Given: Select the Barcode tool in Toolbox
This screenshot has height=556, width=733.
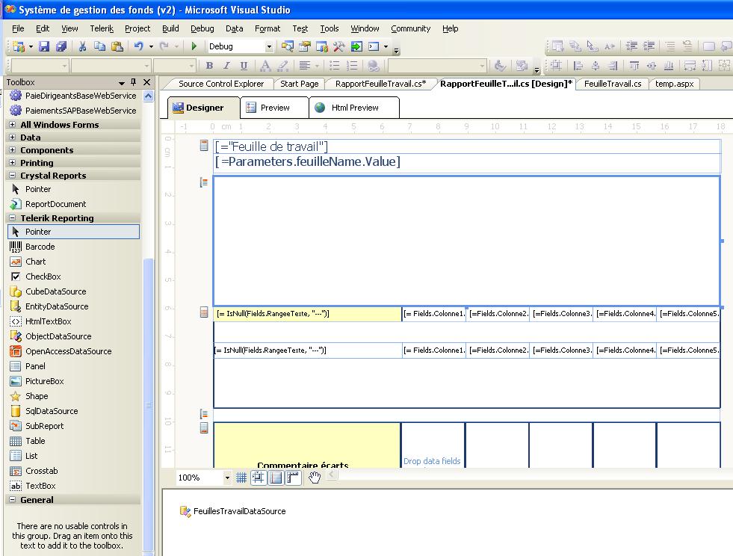Looking at the screenshot, I should coord(40,247).
